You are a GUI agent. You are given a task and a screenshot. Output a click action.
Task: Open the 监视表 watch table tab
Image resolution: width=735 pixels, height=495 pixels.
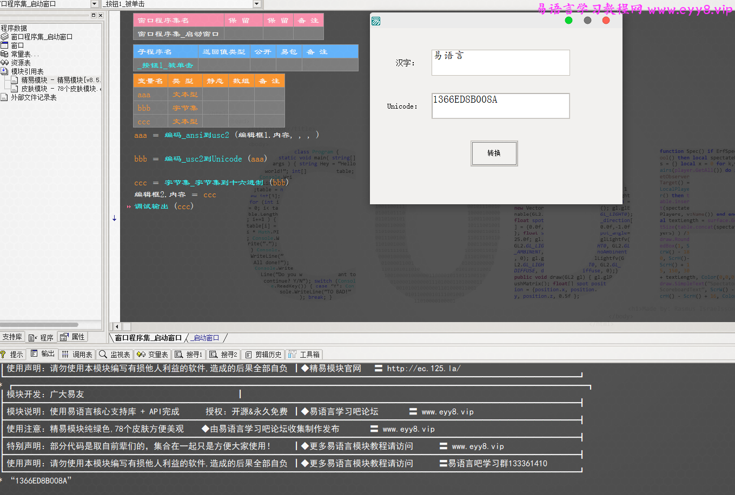click(x=115, y=354)
